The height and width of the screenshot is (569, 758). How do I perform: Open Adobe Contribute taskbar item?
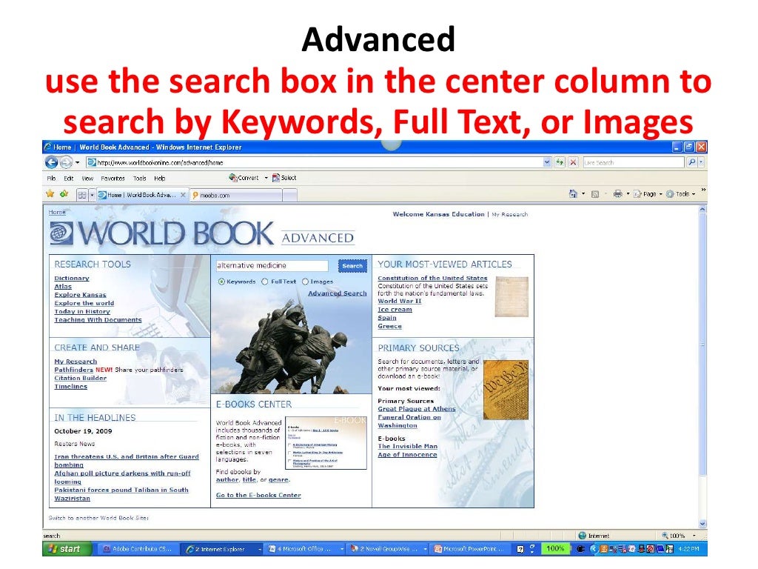(x=137, y=549)
